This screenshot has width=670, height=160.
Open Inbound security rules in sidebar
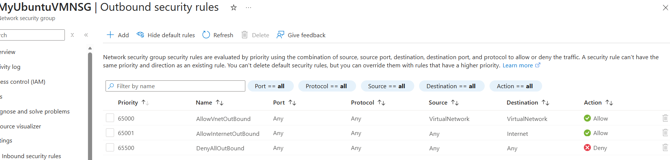pos(31,156)
